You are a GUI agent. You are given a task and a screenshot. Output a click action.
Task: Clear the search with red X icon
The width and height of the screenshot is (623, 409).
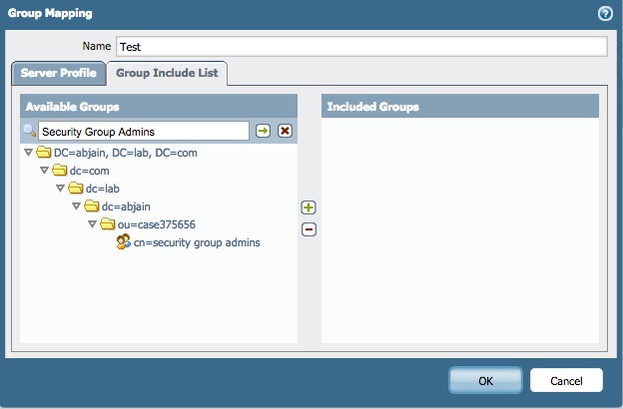(x=285, y=131)
